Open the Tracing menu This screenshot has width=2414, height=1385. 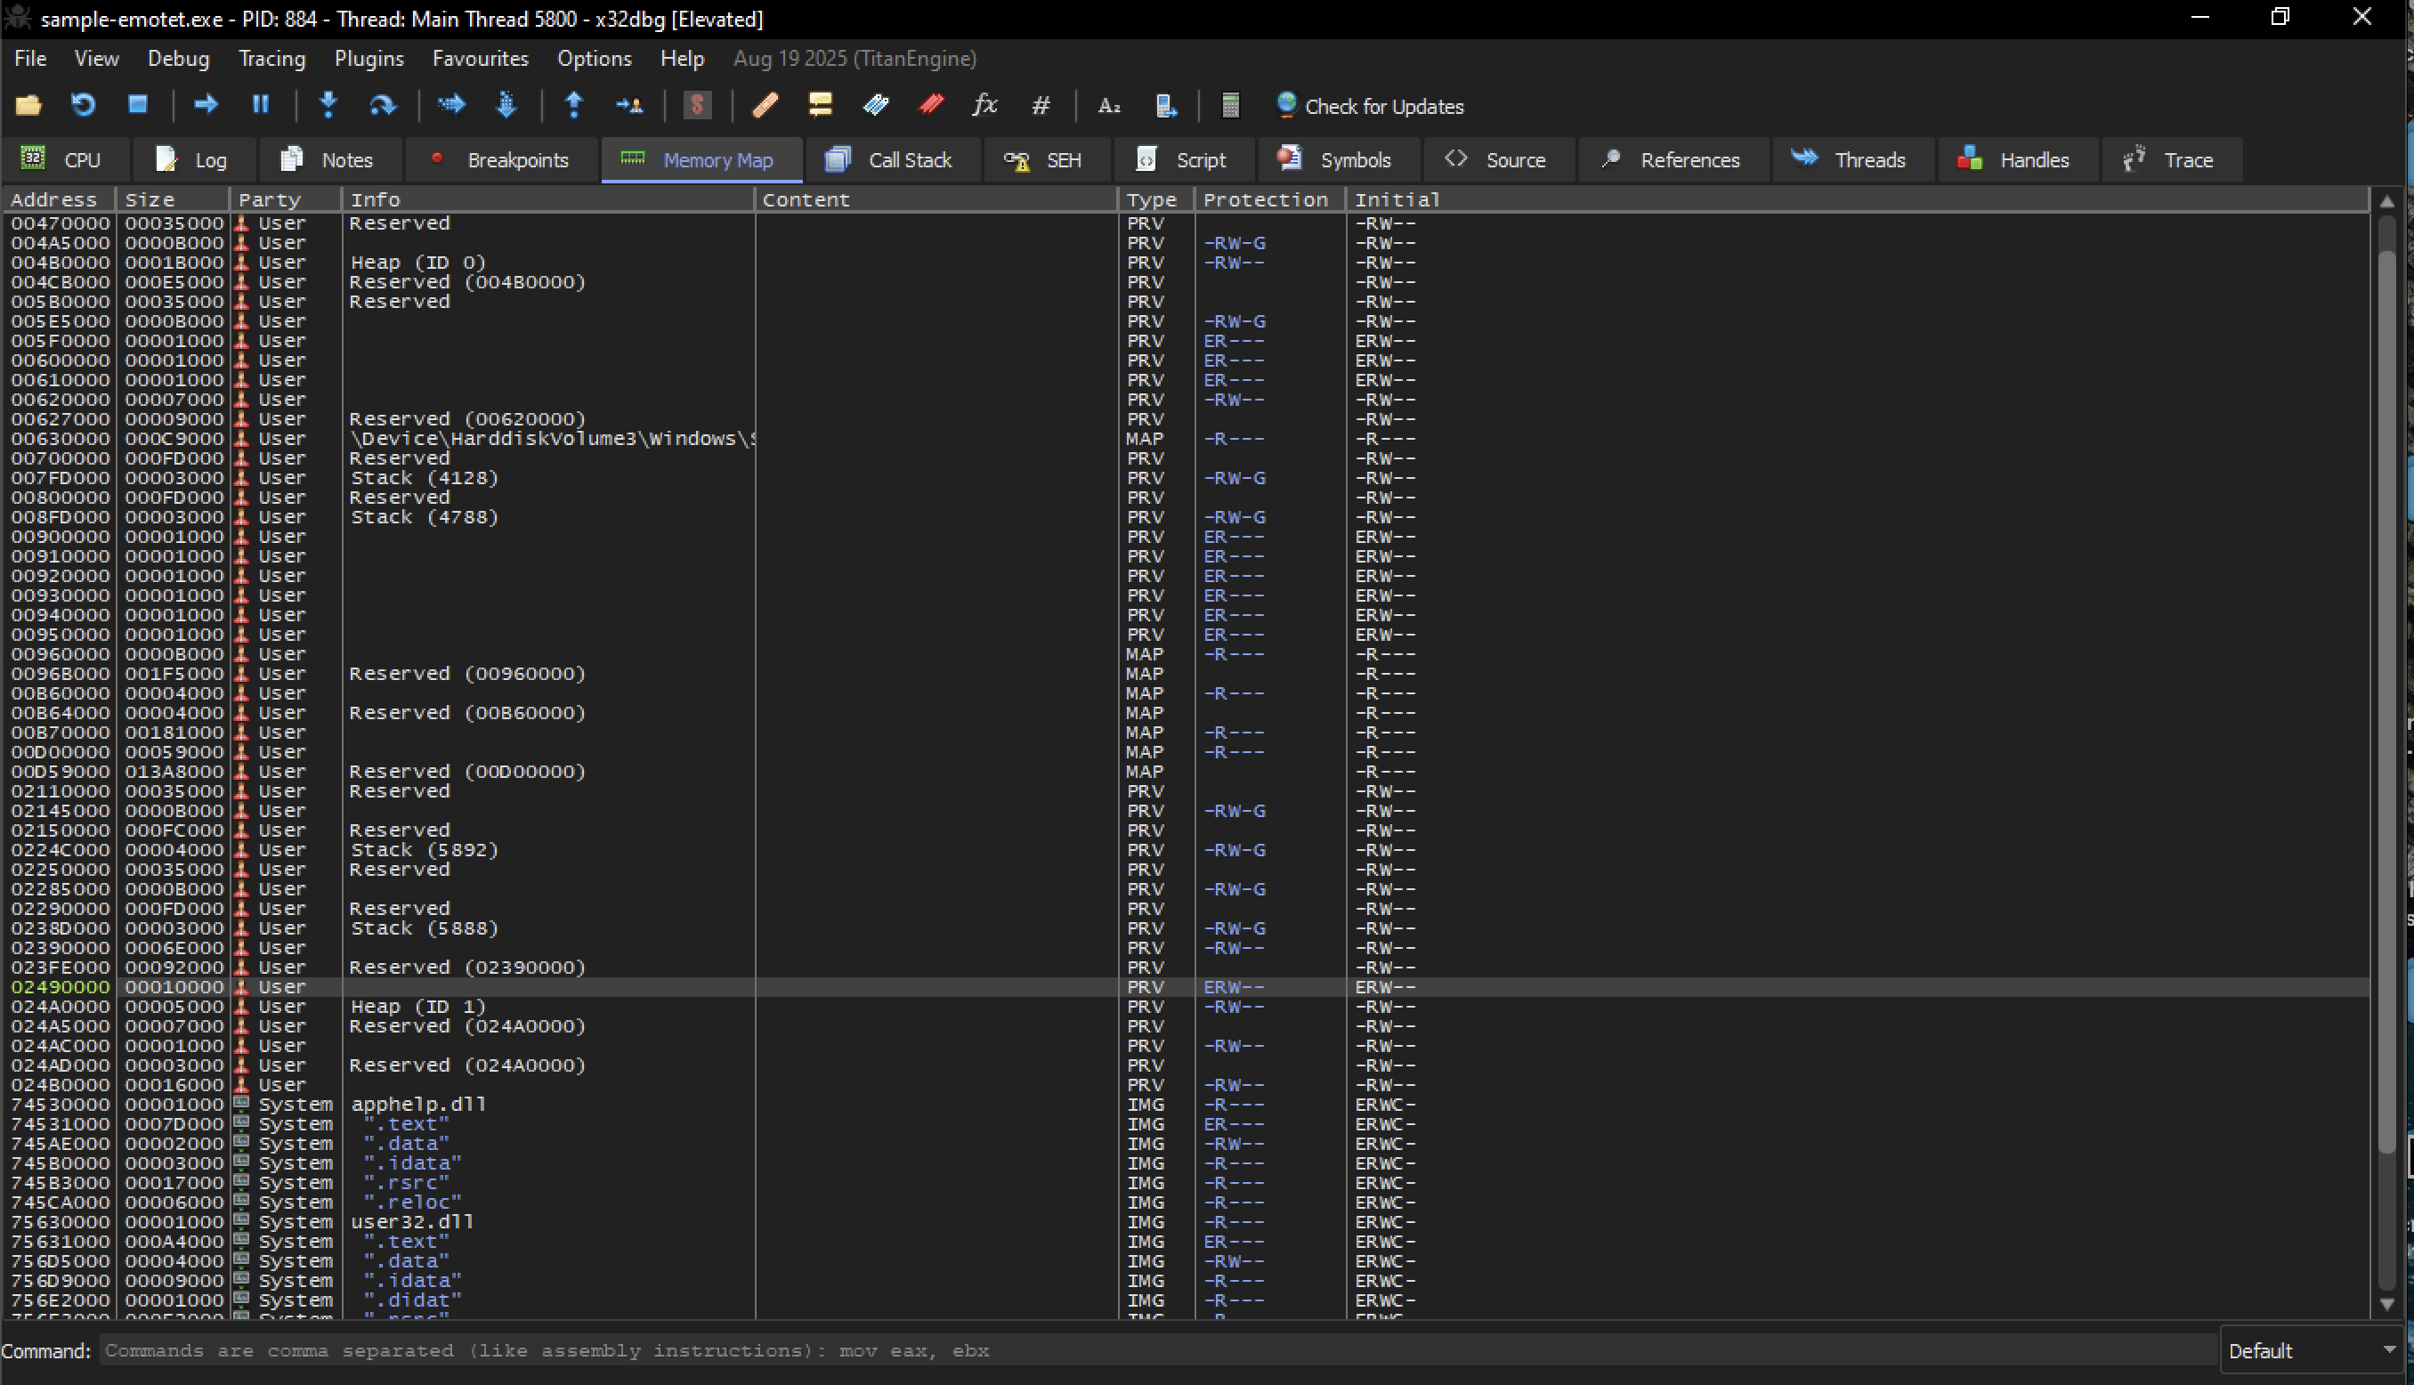[272, 58]
